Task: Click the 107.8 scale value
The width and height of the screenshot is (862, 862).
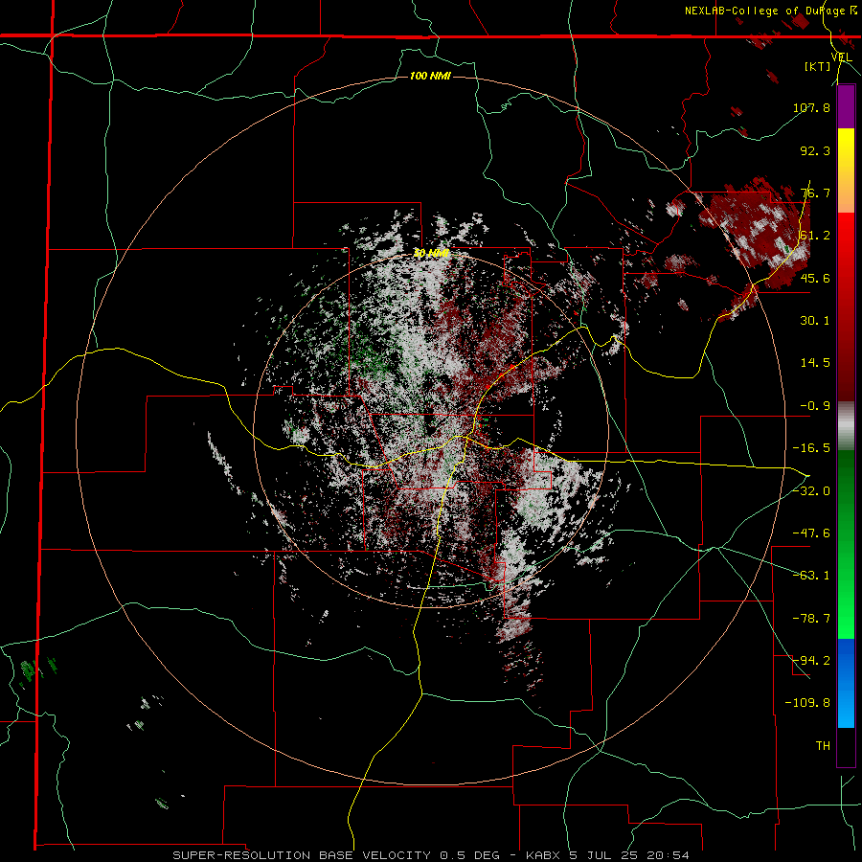Action: tap(811, 107)
